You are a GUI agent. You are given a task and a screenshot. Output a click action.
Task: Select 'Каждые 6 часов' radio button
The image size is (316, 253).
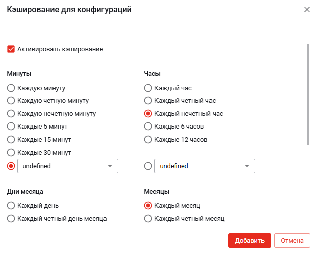tap(148, 126)
